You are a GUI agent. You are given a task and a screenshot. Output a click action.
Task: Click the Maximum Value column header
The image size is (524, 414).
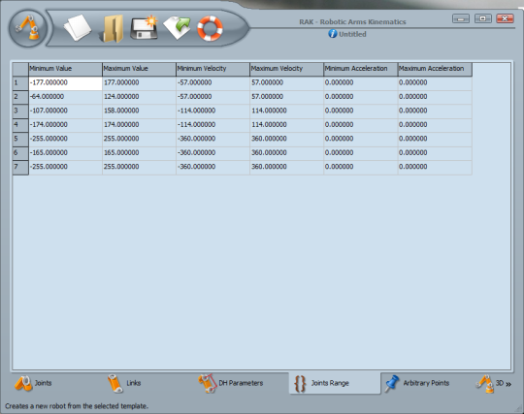139,69
